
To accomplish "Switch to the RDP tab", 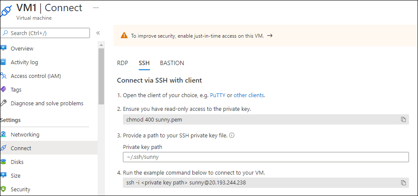I will point(122,63).
